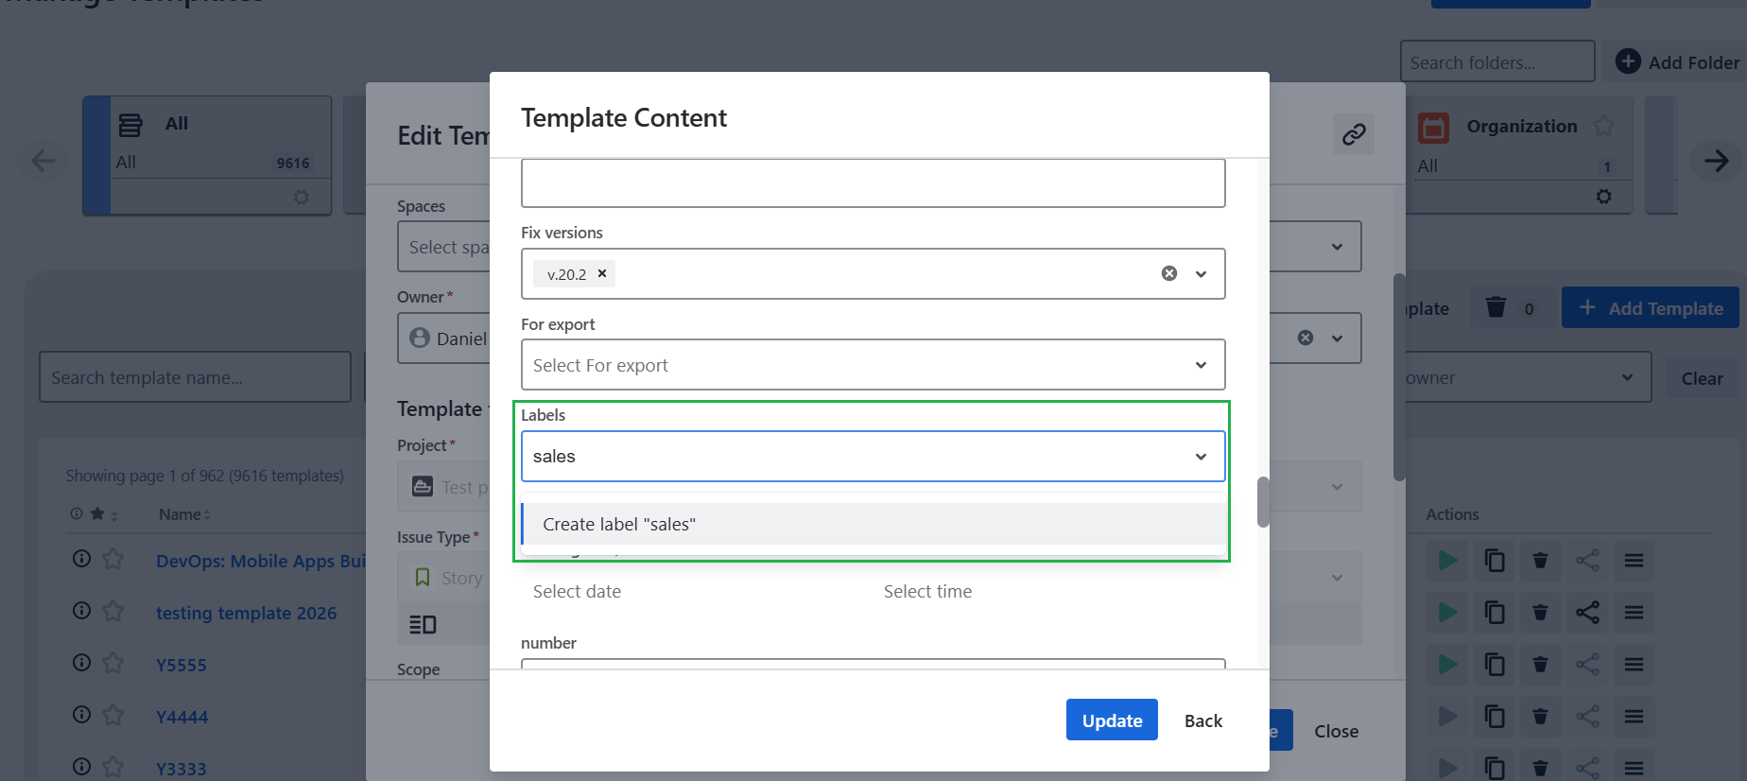Open the For export dropdown
Screen dimensions: 1747x781
point(1201,365)
